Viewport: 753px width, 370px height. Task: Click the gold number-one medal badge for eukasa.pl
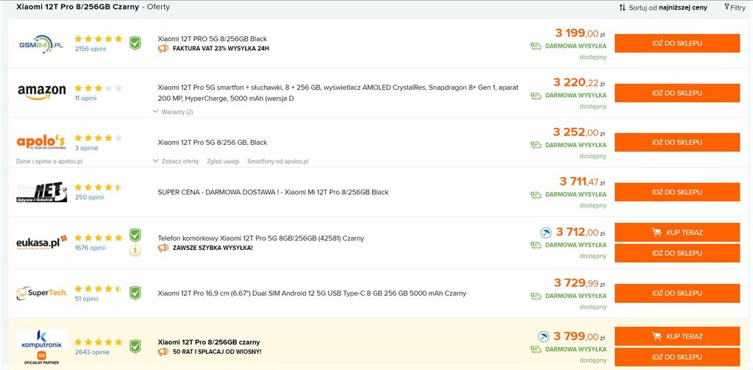tap(135, 250)
